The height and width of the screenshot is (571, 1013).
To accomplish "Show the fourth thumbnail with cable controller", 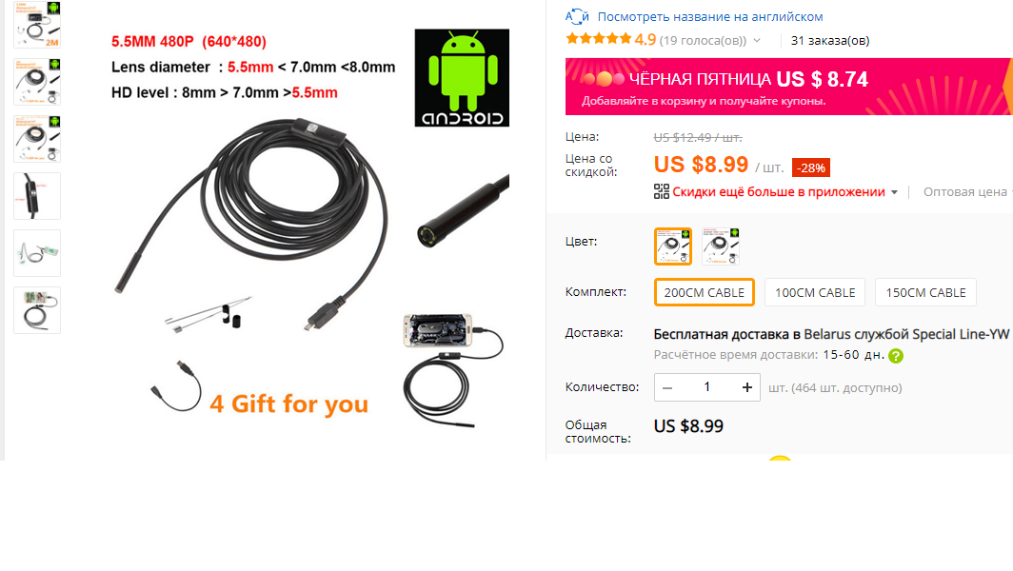I will click(37, 196).
